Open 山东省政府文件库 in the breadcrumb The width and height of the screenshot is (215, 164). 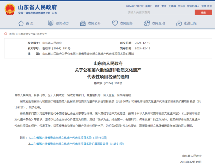[25, 34]
